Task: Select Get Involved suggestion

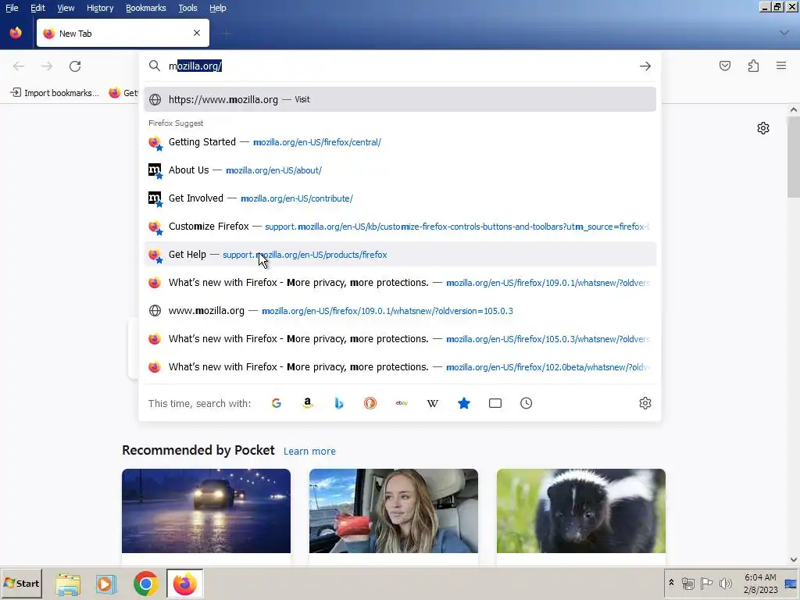Action: tap(399, 198)
